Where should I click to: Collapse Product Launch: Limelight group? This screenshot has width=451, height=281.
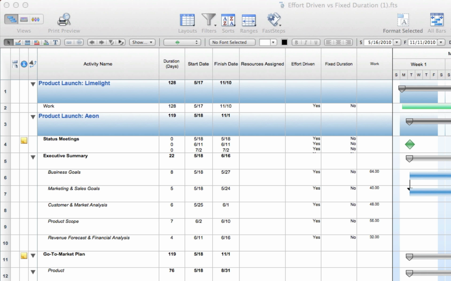point(33,84)
